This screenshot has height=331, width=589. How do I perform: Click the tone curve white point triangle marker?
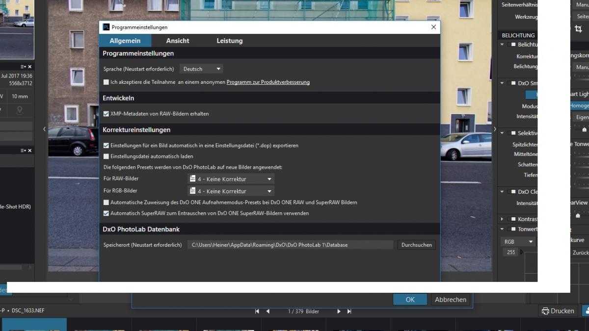pos(521,252)
